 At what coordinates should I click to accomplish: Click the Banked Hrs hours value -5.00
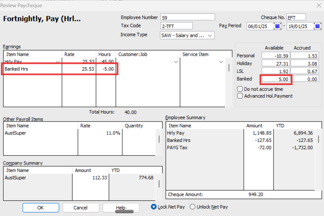click(108, 69)
